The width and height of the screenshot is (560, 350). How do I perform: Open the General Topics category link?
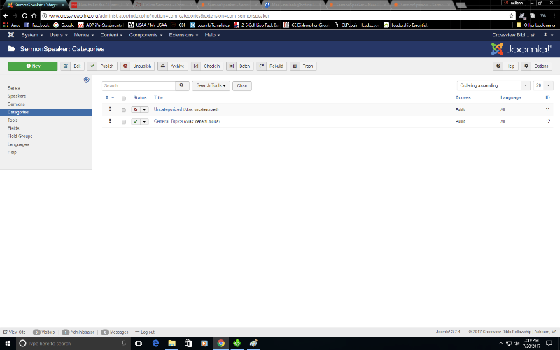[x=168, y=121]
